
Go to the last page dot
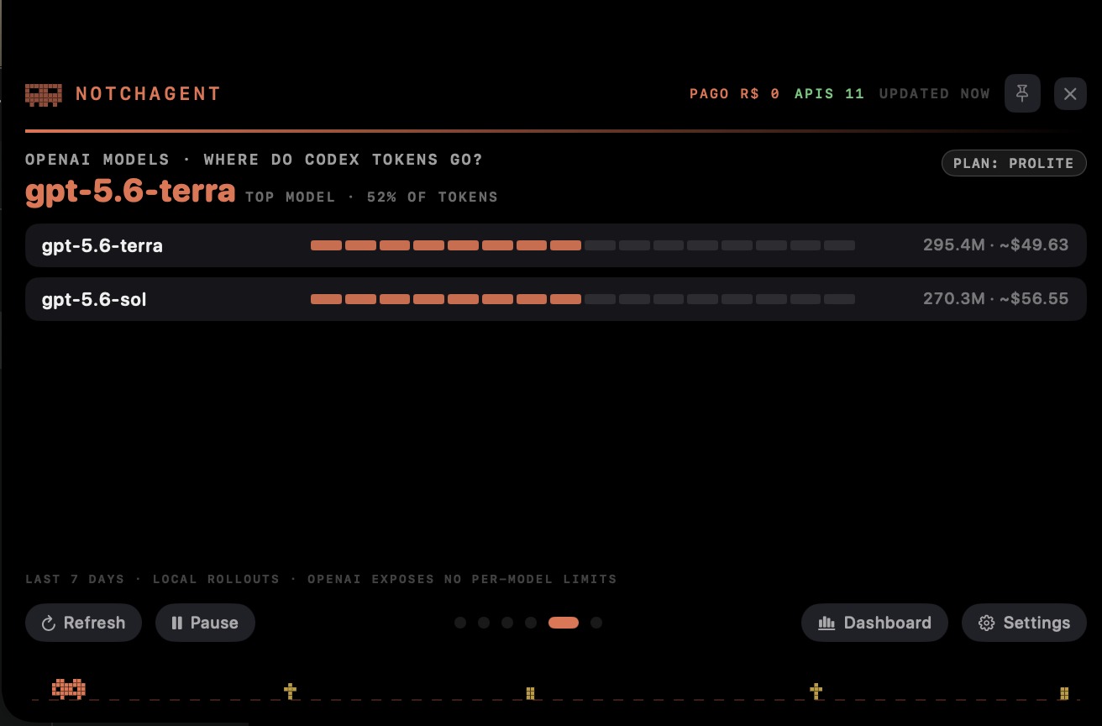tap(596, 623)
